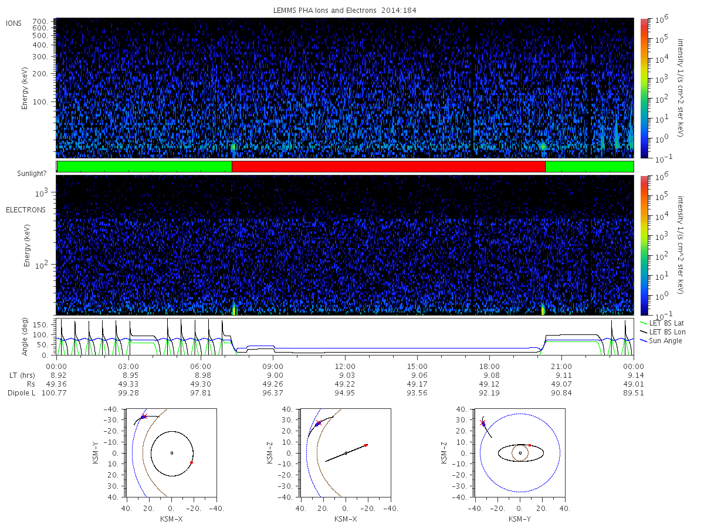Click the first green sunlight bar segment
The image size is (704, 528).
145,167
